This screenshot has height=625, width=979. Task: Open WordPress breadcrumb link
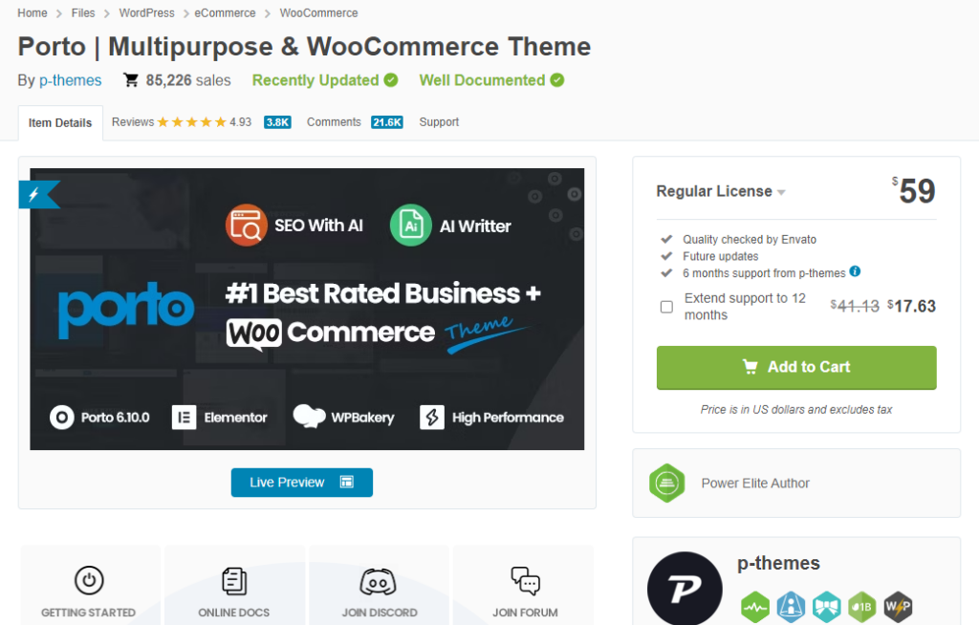146,12
